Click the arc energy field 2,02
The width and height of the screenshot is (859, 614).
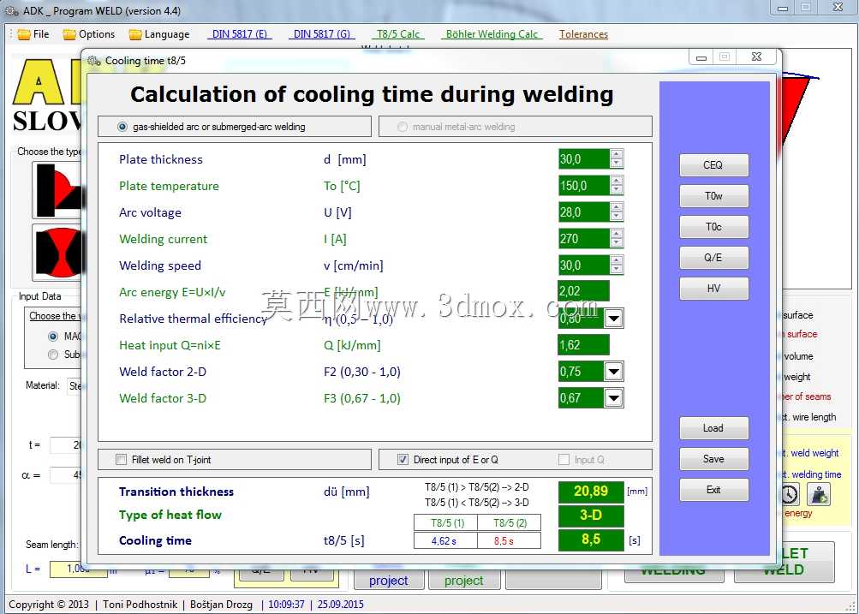point(583,291)
